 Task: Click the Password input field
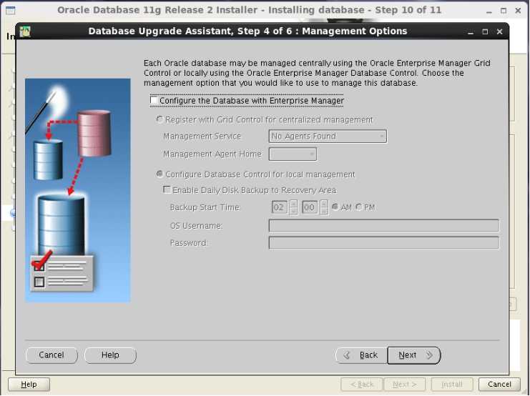[x=383, y=242]
